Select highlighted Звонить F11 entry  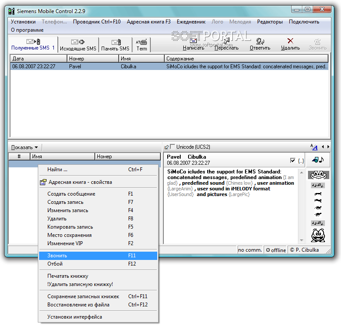(x=98, y=256)
